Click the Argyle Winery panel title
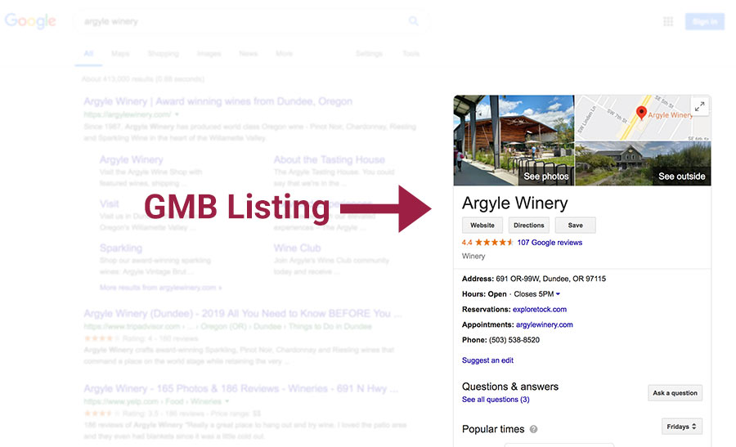This screenshot has width=736, height=447. pyautogui.click(x=515, y=203)
